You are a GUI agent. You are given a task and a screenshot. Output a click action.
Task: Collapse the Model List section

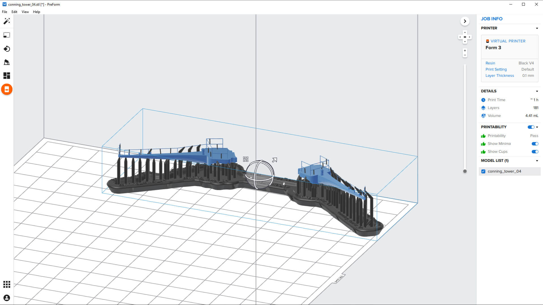click(537, 161)
